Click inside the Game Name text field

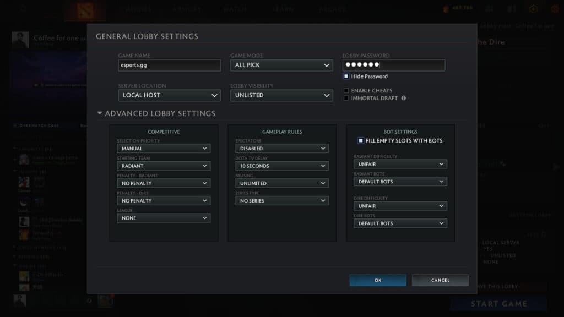(169, 65)
